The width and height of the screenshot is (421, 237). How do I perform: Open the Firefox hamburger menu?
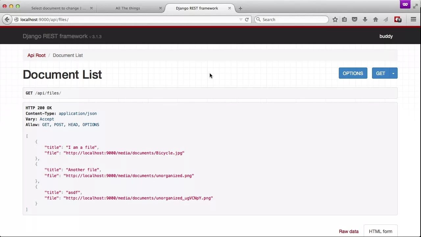[413, 19]
